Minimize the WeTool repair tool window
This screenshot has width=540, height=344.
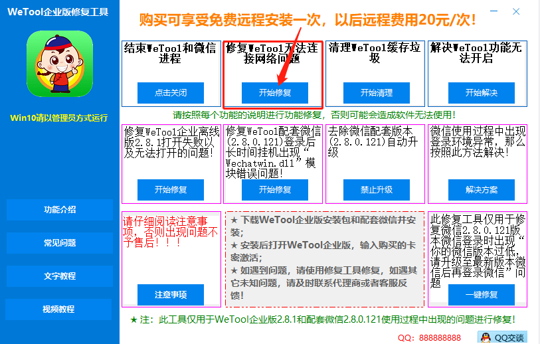[x=494, y=11]
